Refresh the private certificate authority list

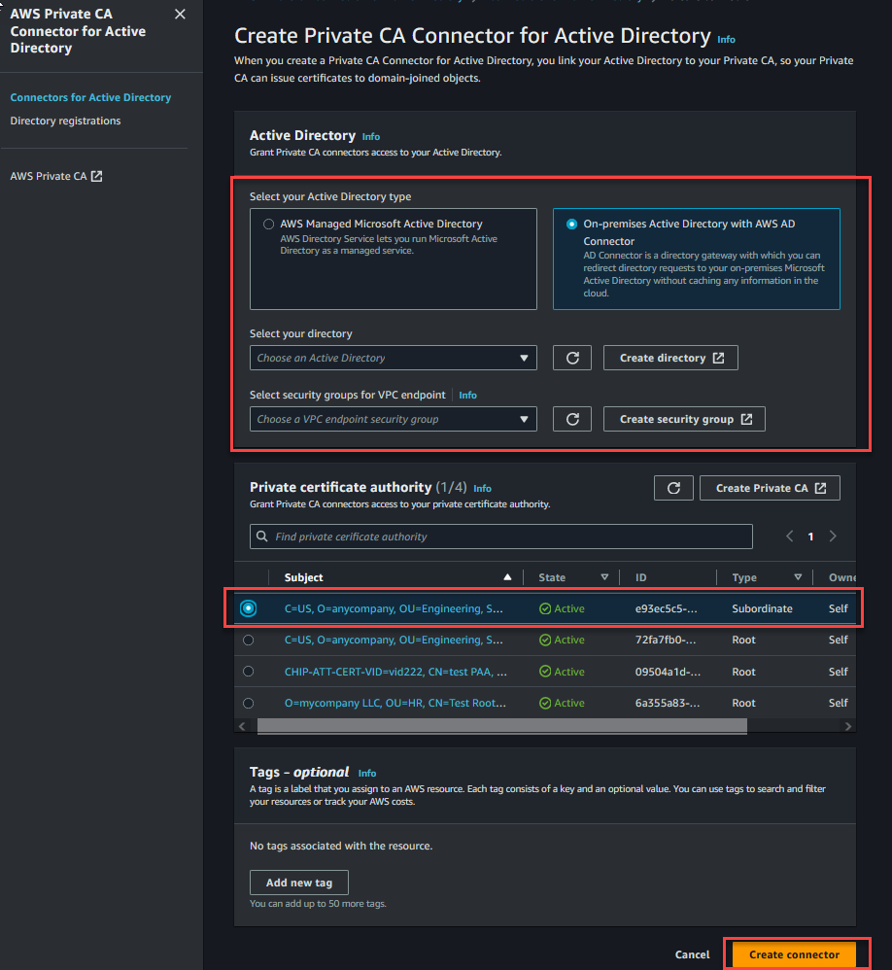click(673, 488)
